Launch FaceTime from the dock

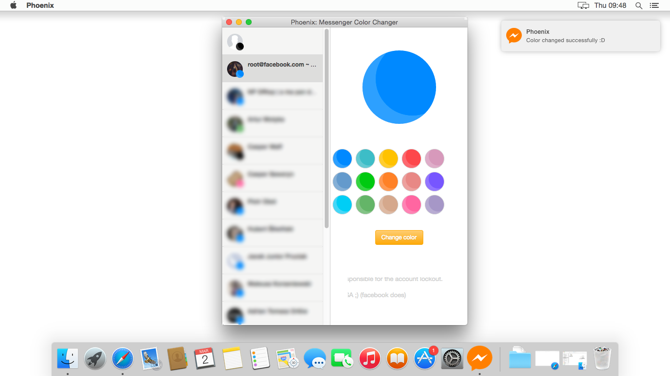(342, 358)
